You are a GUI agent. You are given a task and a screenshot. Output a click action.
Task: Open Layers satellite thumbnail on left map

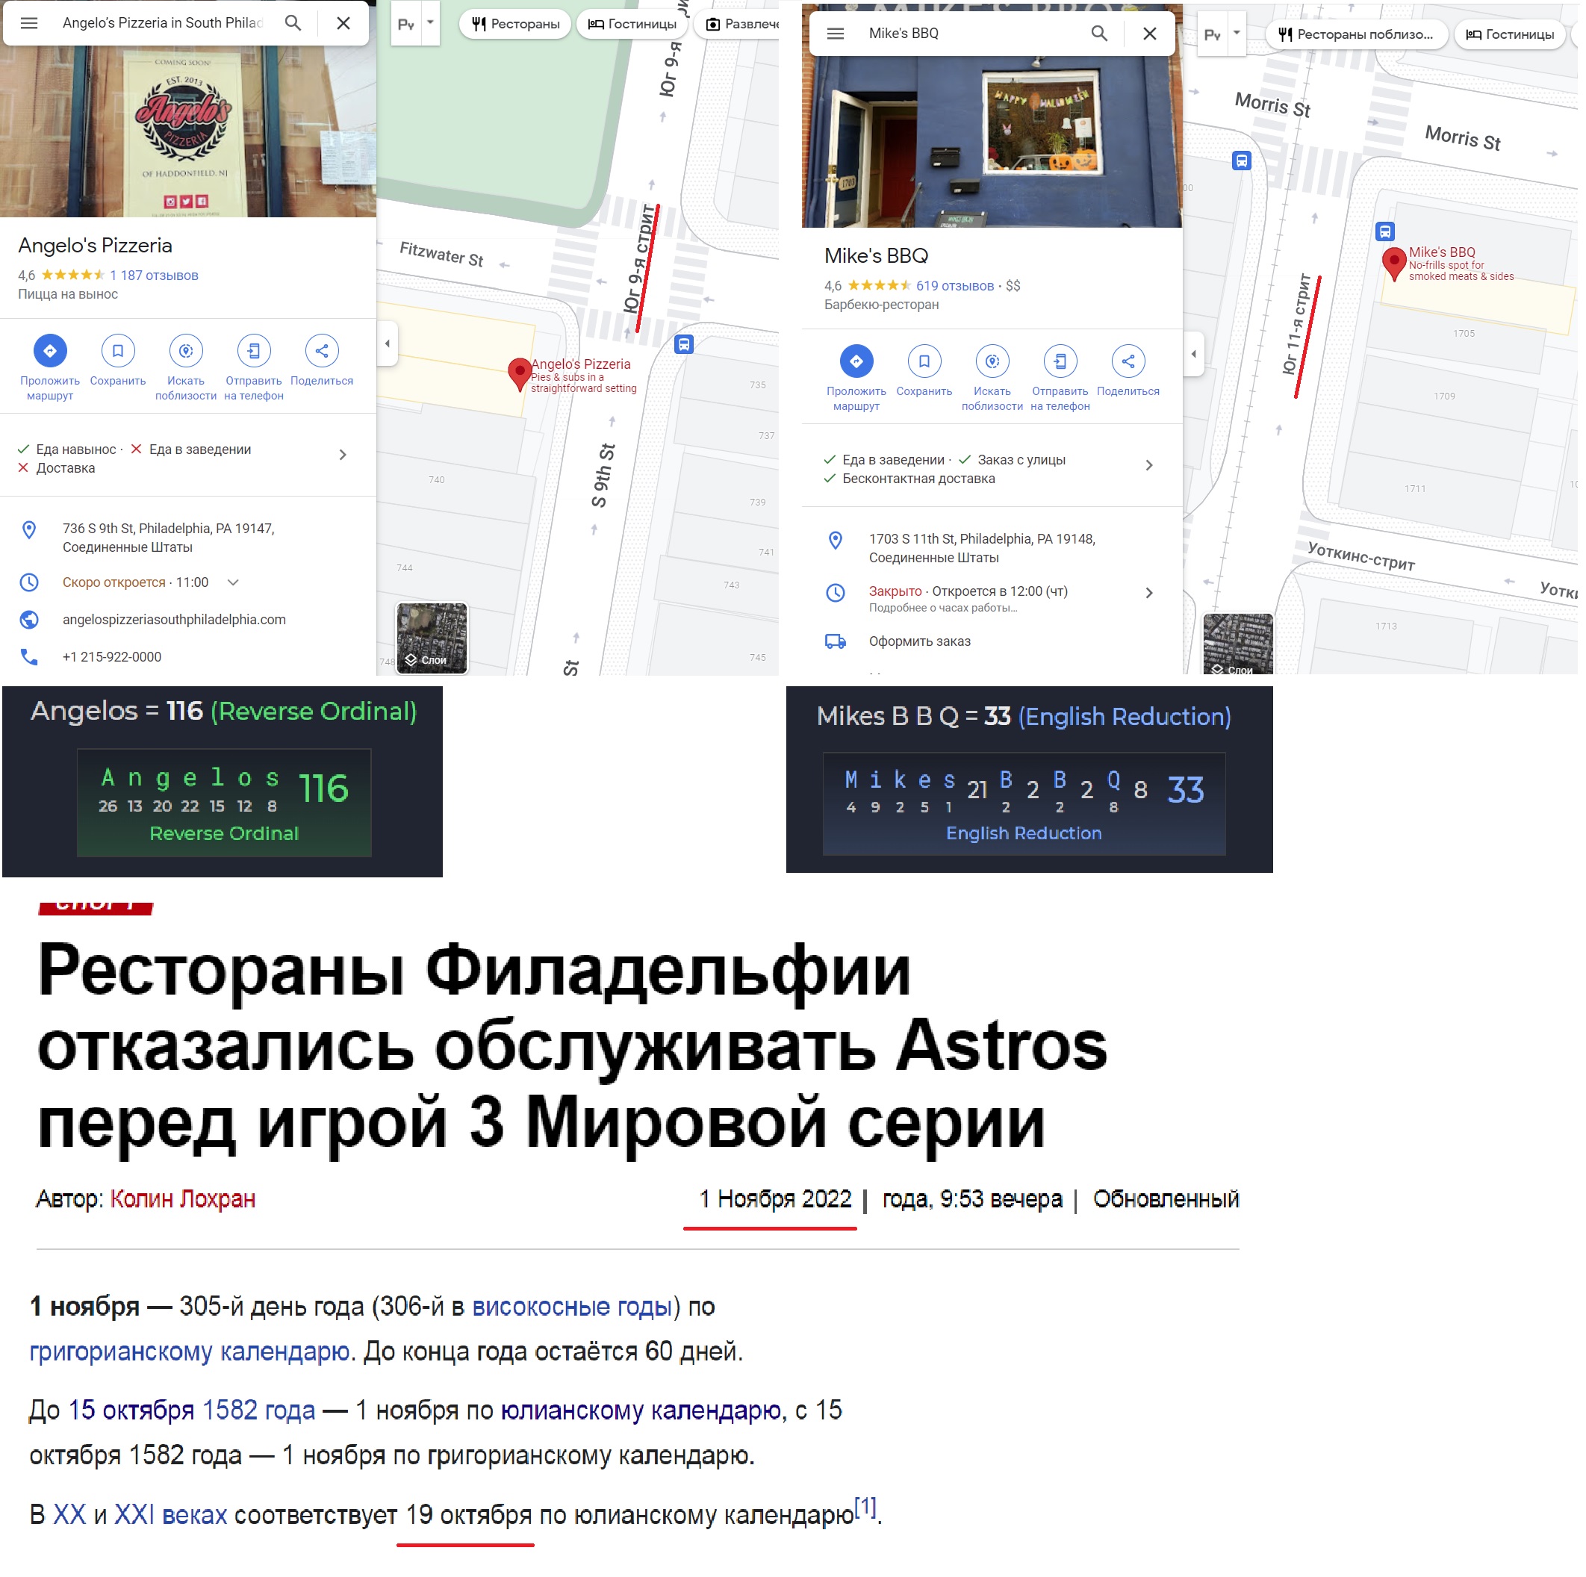(432, 639)
